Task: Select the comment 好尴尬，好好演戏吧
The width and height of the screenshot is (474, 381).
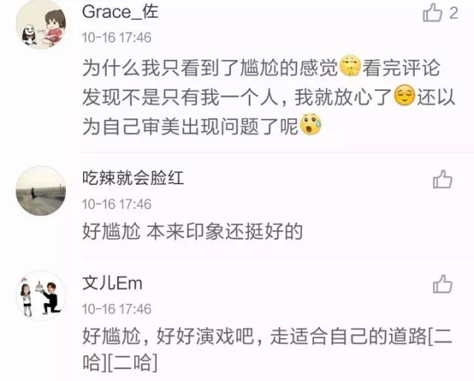Action: point(267,350)
